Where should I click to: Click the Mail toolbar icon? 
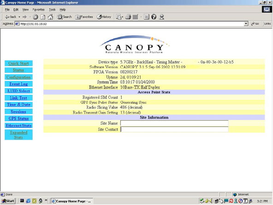(x=119, y=17)
